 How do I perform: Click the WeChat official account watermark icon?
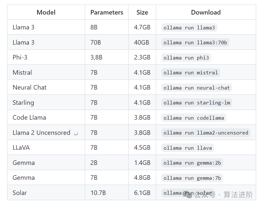188,194
